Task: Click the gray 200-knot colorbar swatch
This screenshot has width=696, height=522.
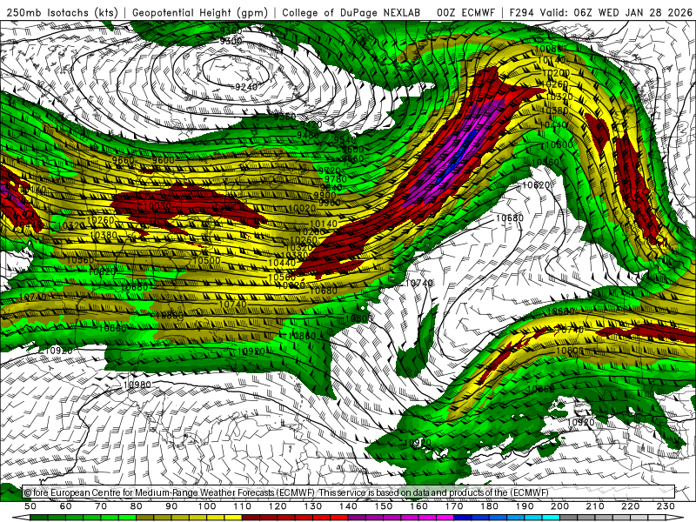Action: point(569,518)
